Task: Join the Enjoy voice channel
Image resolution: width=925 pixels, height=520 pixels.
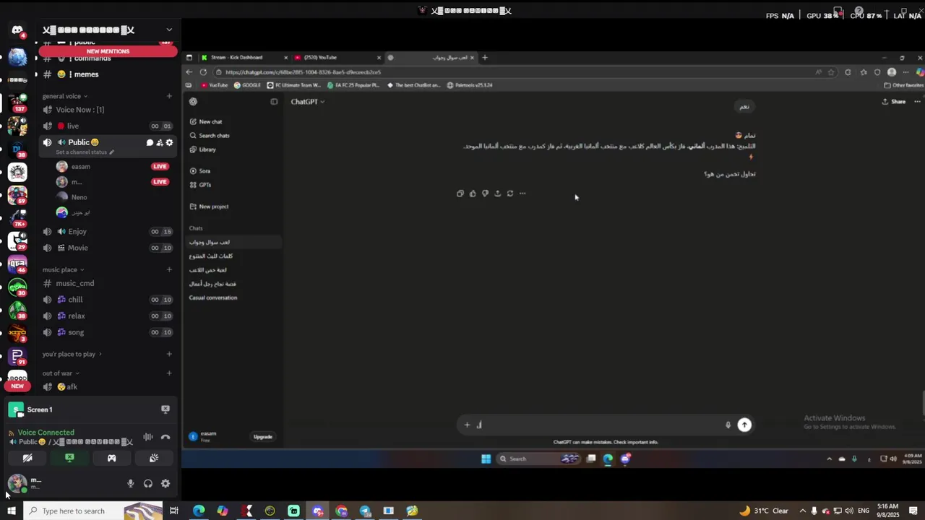Action: (x=108, y=232)
